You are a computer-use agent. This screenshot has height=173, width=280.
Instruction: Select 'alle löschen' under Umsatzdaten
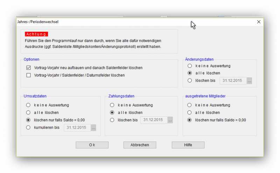28,113
